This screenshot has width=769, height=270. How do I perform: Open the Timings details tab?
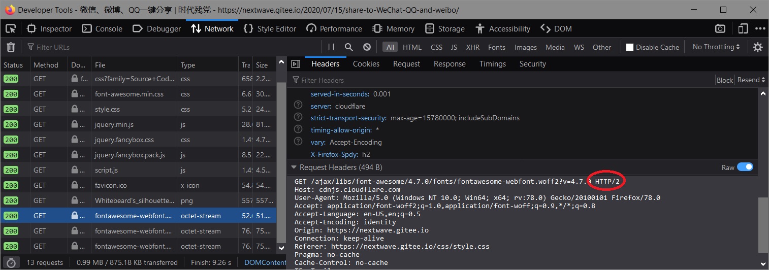(x=493, y=64)
